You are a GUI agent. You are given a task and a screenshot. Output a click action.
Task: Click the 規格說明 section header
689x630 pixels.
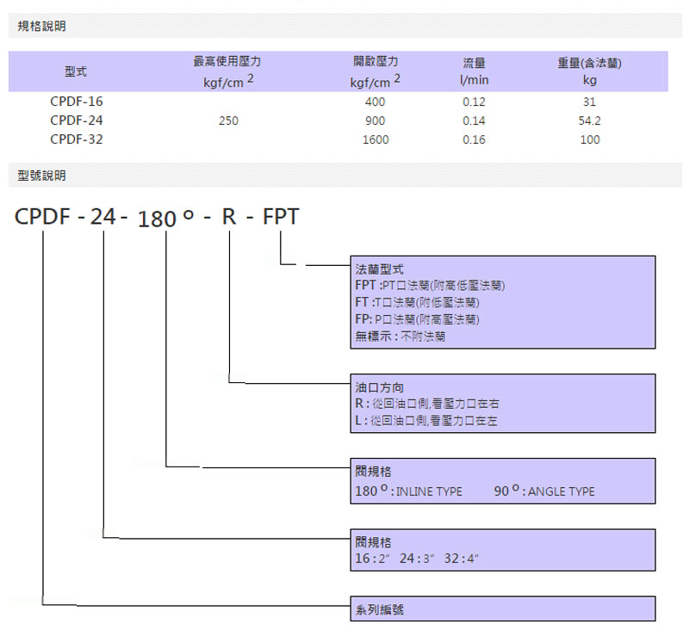point(42,27)
